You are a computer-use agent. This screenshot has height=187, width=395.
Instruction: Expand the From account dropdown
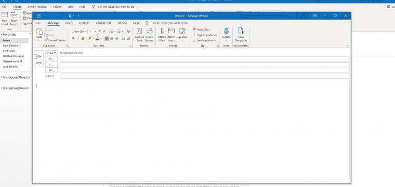(51, 53)
